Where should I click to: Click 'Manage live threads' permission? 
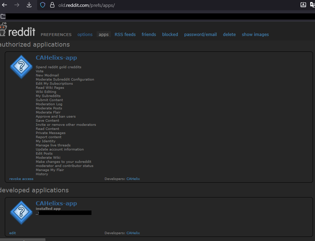coord(53,145)
